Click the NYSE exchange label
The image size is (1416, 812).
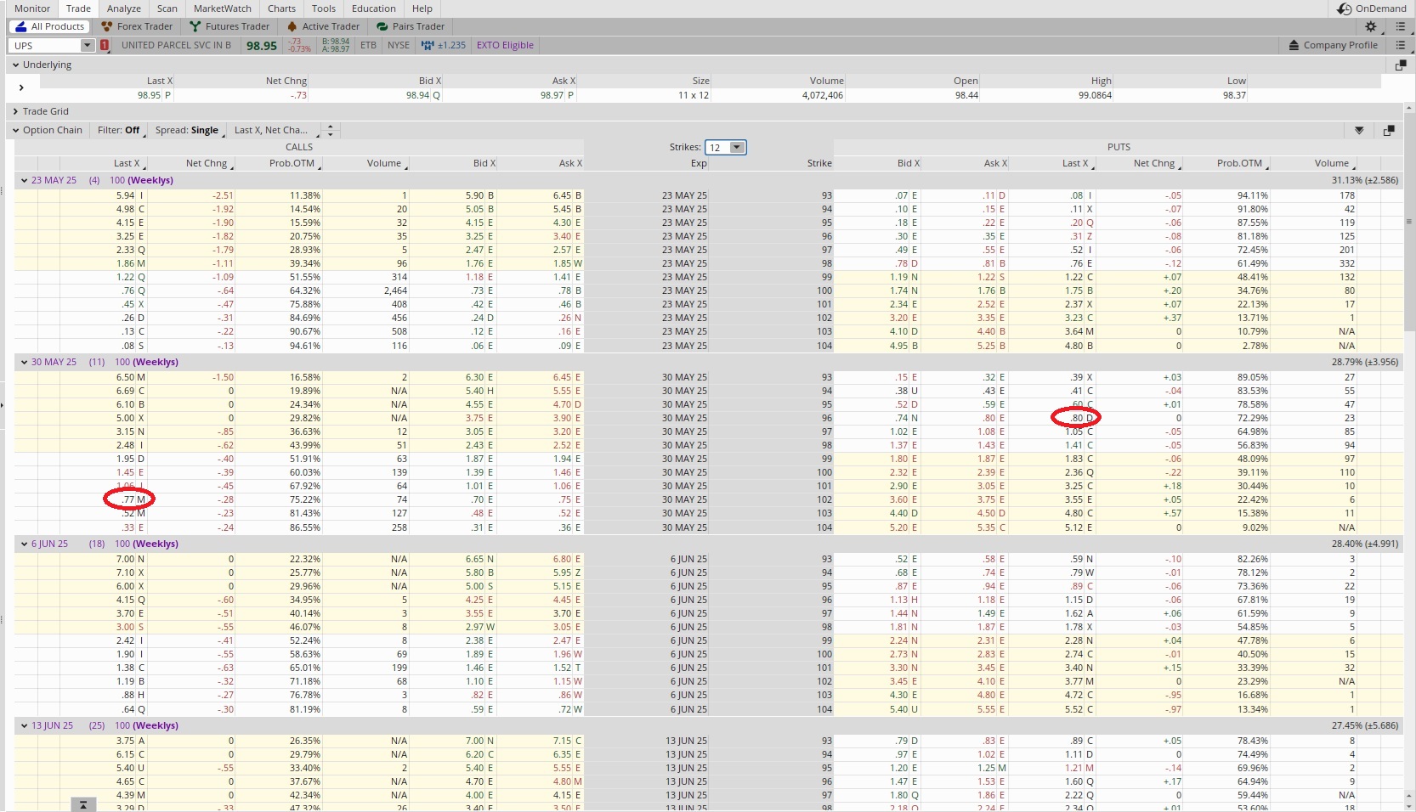click(x=399, y=45)
